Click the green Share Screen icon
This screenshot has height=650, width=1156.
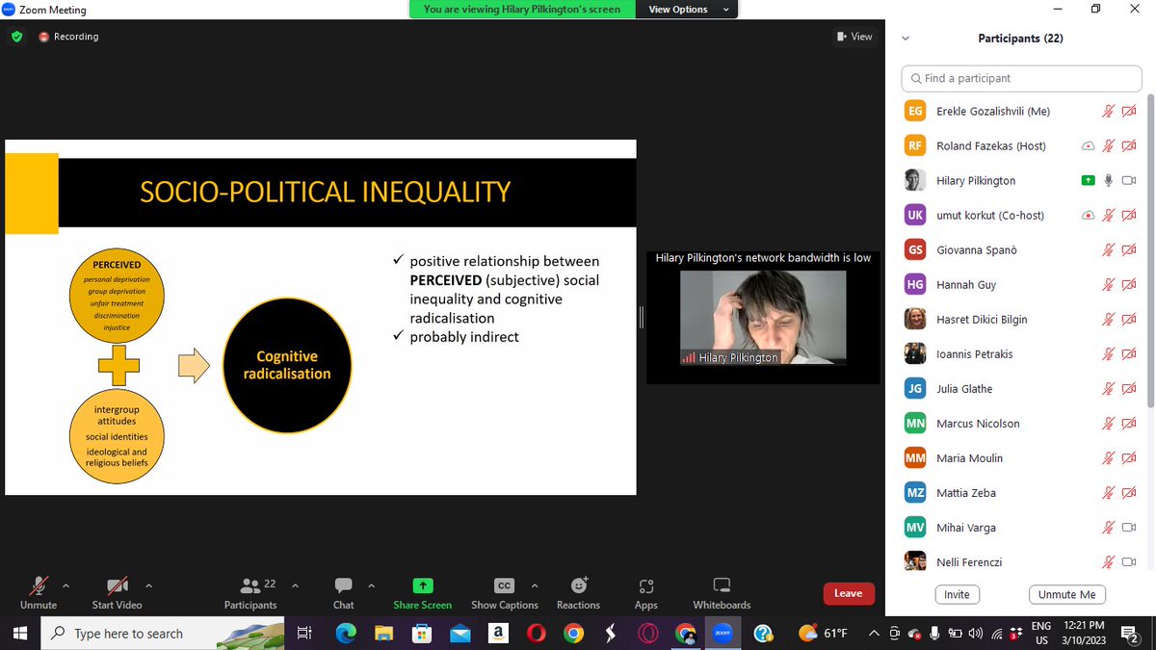point(422,585)
